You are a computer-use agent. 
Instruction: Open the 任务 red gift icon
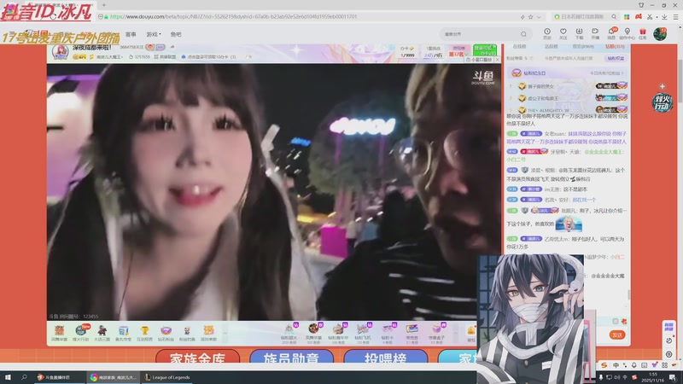(x=643, y=33)
